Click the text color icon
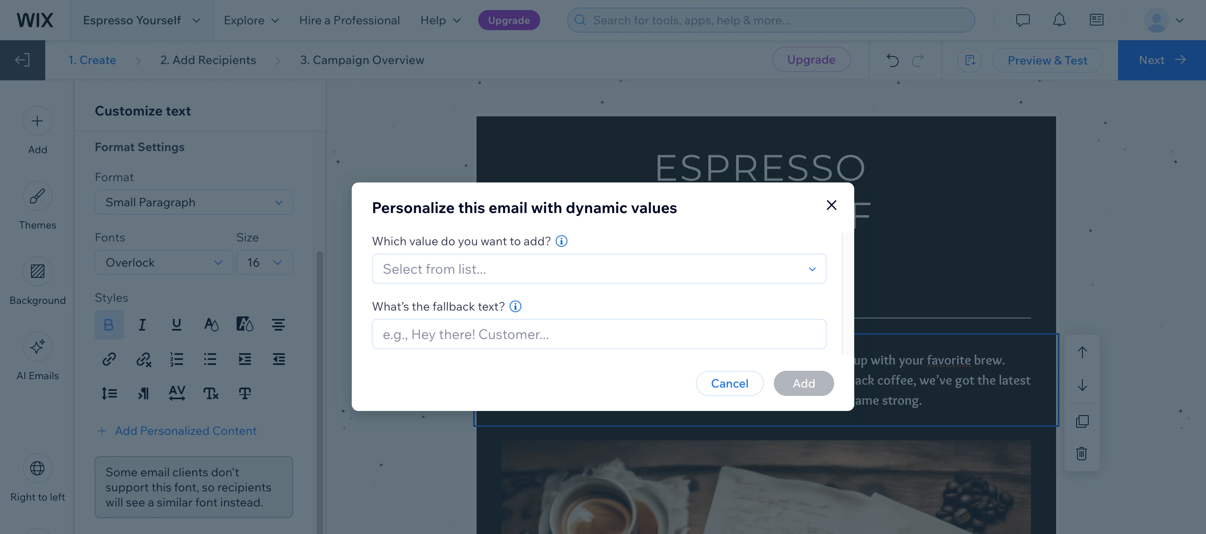Screen dimensions: 1206x534 point(211,324)
